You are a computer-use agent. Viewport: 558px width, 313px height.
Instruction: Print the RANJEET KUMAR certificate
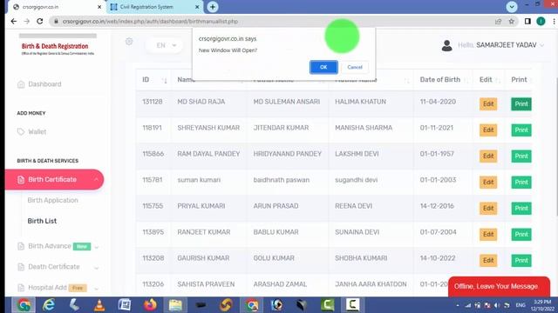521,234
